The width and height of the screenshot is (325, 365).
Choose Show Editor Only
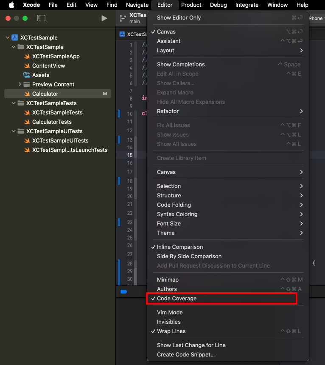(x=228, y=18)
